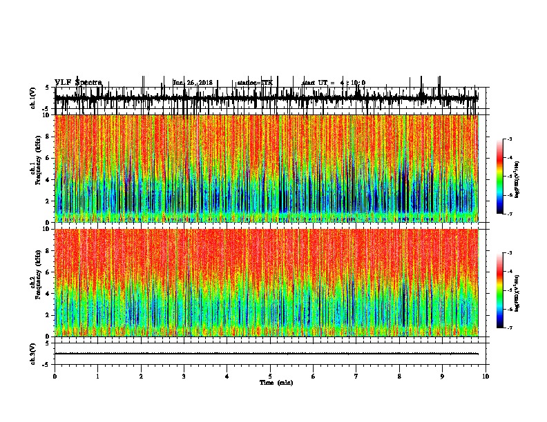Image resolution: width=547 pixels, height=422 pixels.
Task: Click the time axis tick label "10"
Action: [x=486, y=376]
